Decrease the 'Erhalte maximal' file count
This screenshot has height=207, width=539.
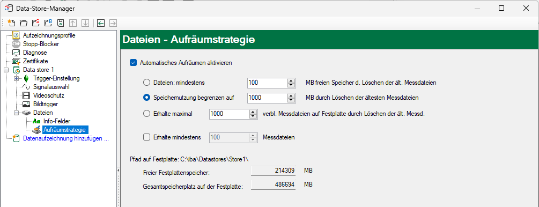click(x=253, y=116)
